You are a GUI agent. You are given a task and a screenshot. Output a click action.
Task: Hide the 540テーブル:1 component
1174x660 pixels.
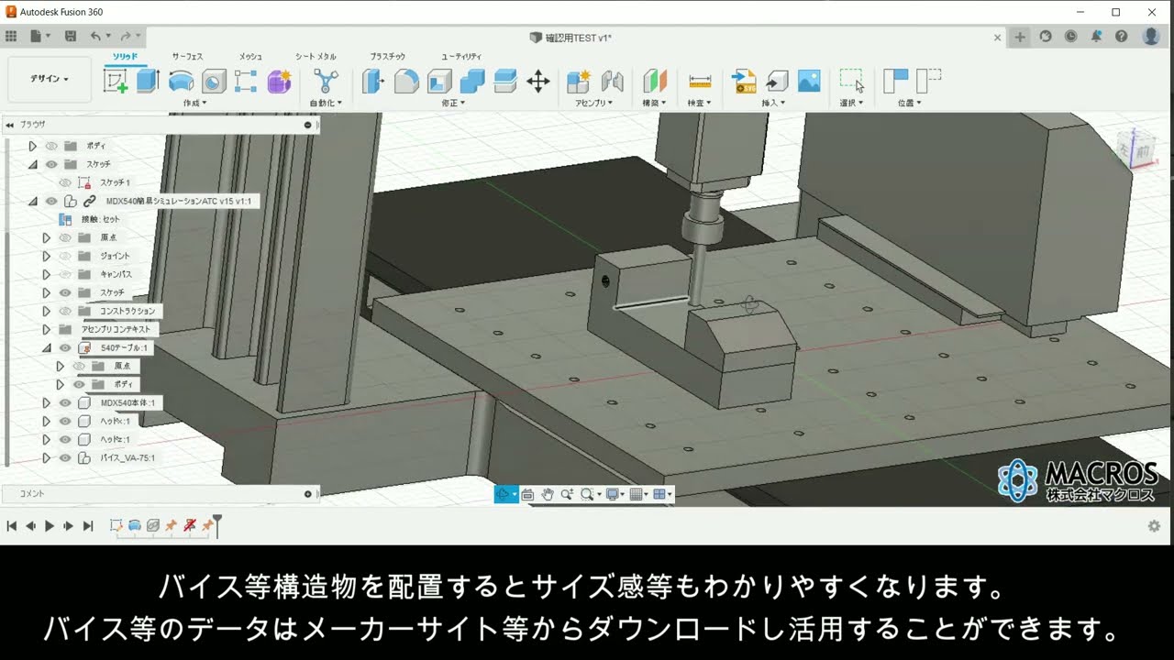[x=65, y=347]
